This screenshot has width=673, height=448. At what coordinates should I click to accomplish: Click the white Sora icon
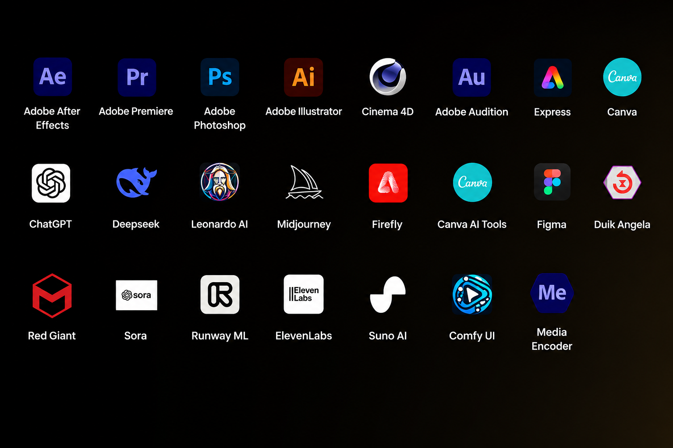tap(136, 295)
